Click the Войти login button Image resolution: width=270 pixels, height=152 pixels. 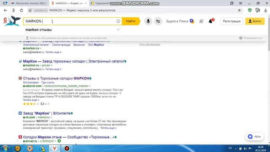pyautogui.click(x=255, y=21)
